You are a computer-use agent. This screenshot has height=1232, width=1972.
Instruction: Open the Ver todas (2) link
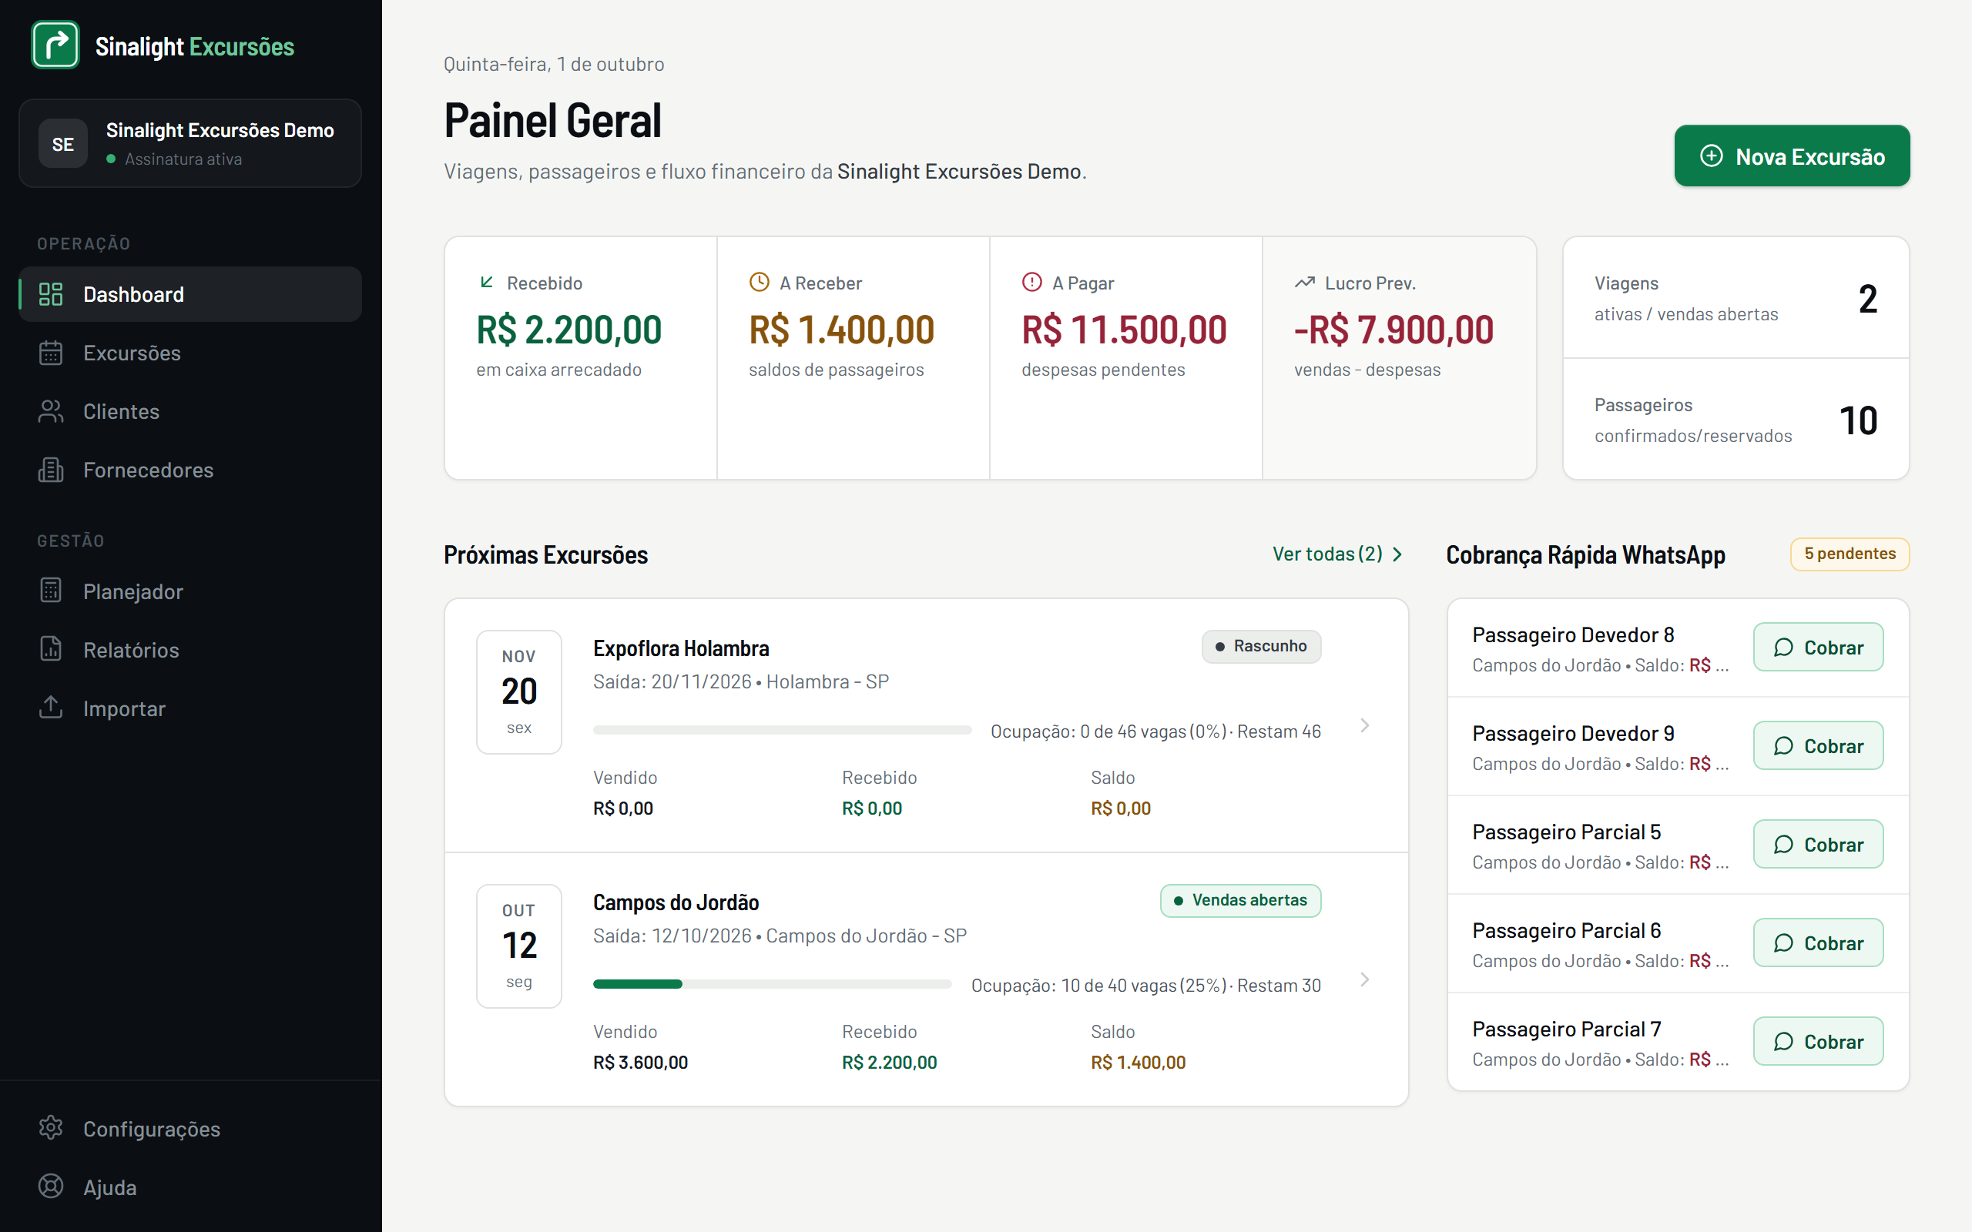(x=1337, y=554)
